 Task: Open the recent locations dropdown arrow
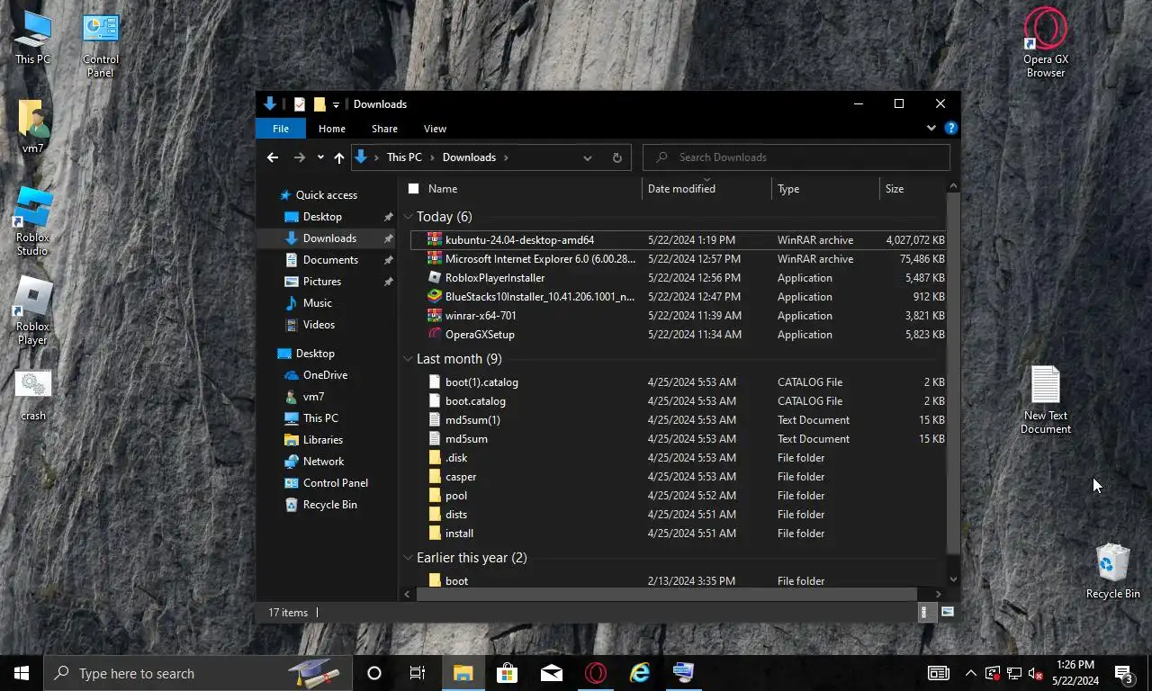pos(320,157)
